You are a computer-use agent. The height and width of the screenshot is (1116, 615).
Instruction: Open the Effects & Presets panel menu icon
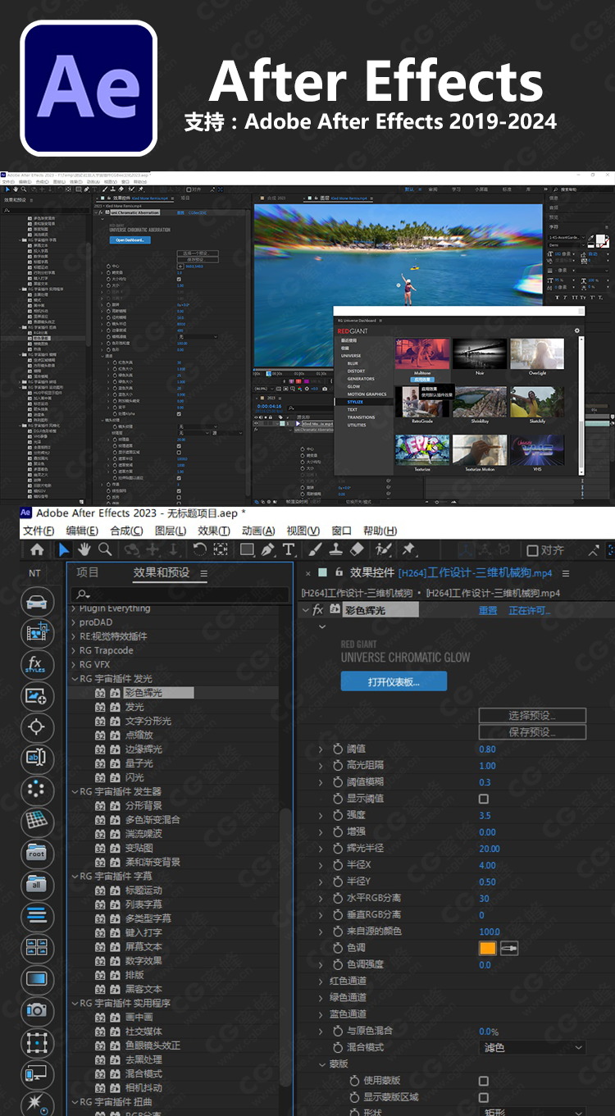(x=203, y=573)
